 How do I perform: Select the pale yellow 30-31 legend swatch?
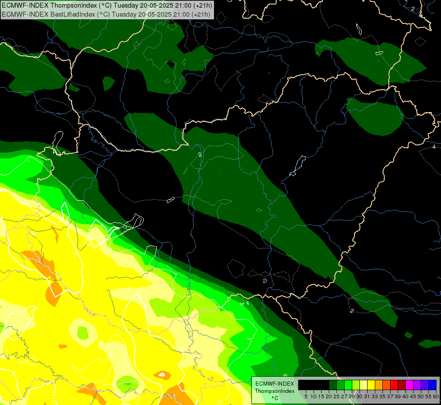(x=364, y=385)
